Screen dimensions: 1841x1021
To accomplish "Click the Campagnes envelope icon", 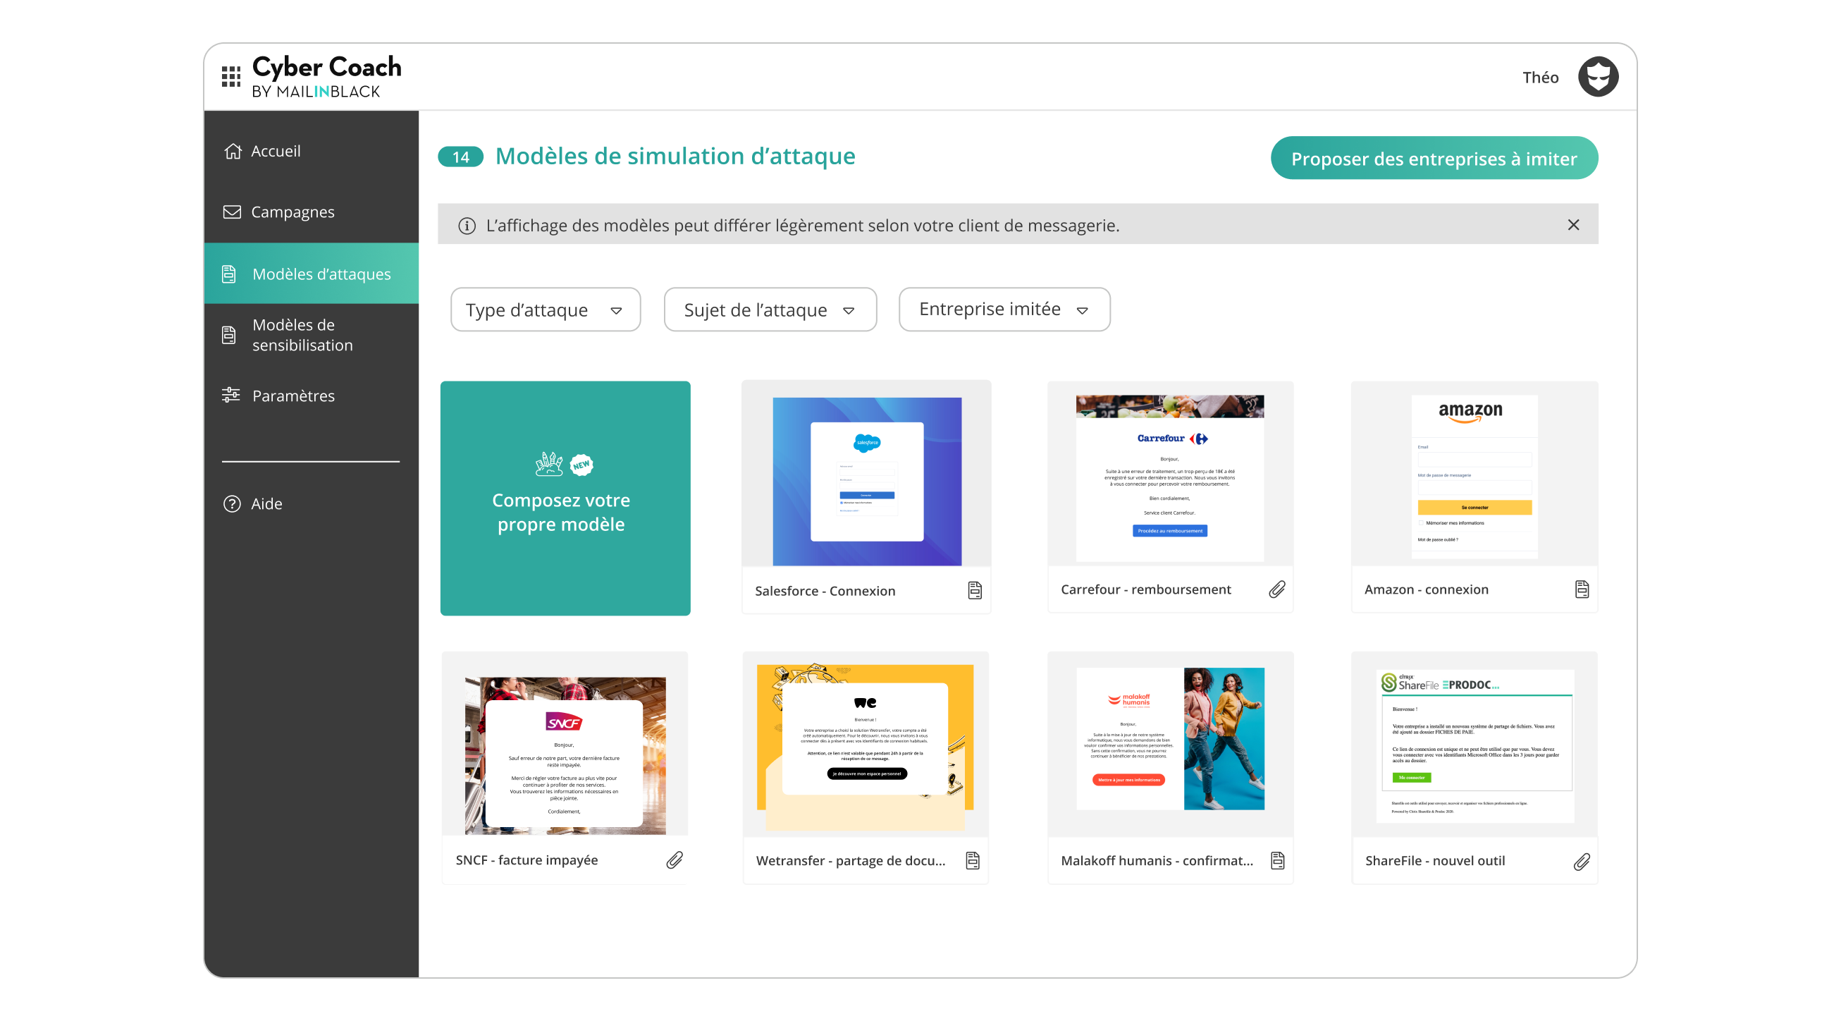I will pos(232,212).
